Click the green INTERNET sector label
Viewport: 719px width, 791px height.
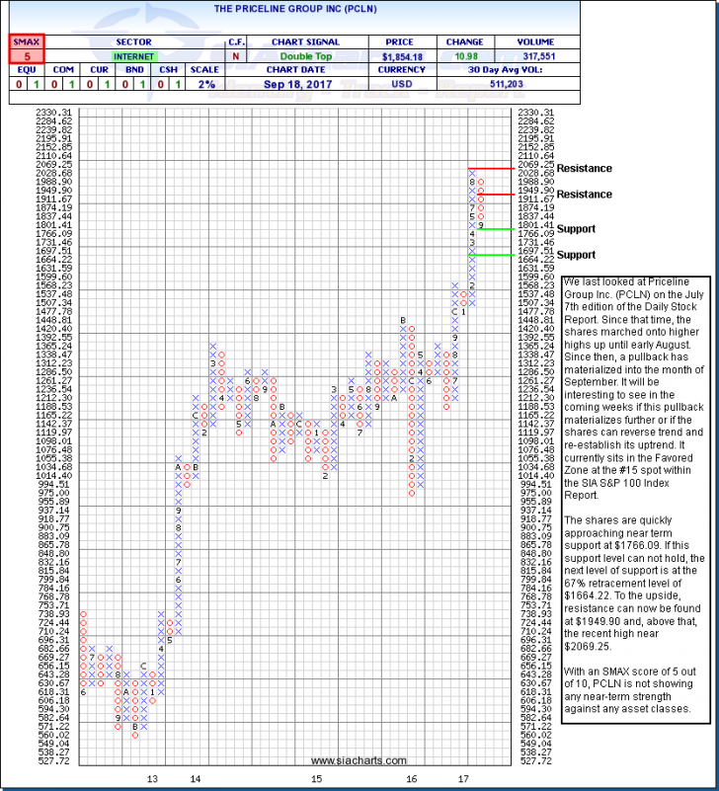[132, 55]
